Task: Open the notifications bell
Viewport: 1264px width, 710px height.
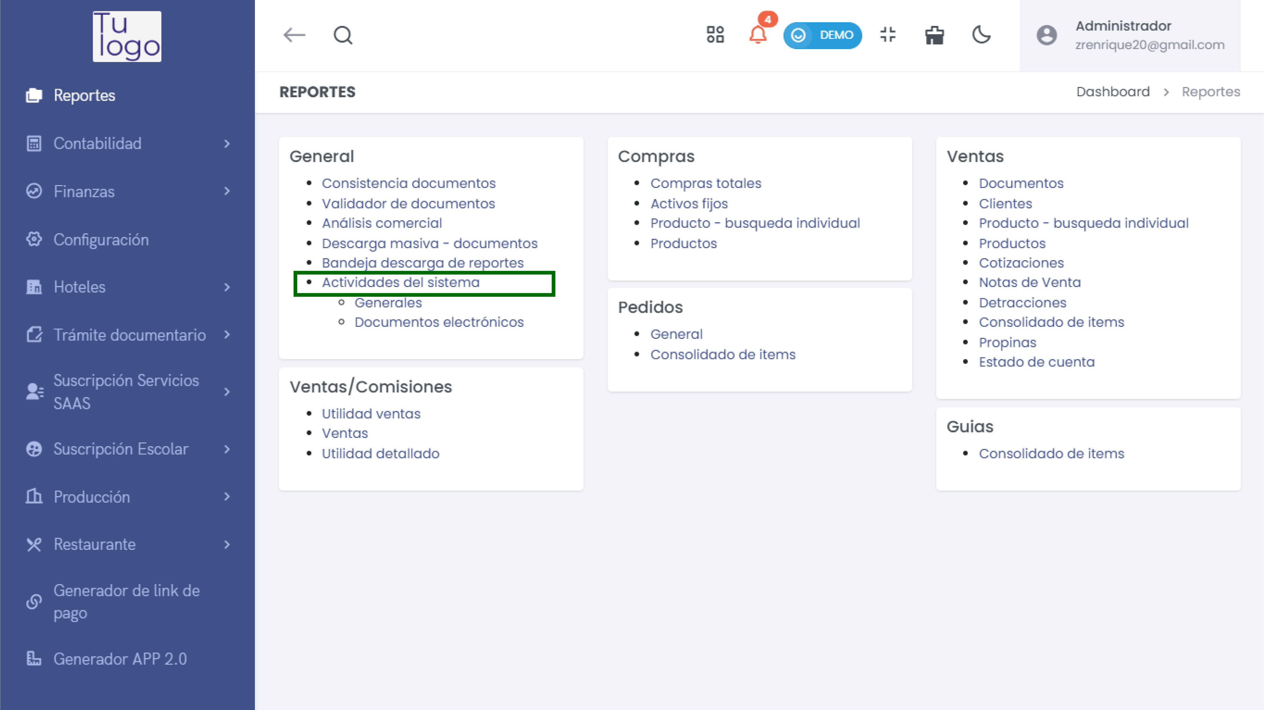Action: [x=758, y=35]
